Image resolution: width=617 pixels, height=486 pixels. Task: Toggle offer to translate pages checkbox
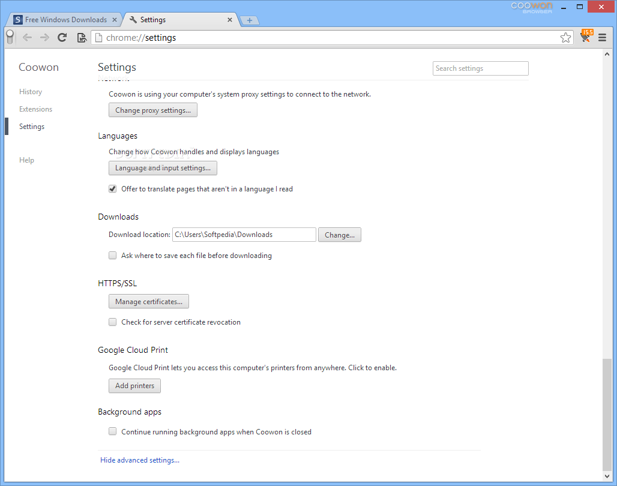(x=113, y=189)
